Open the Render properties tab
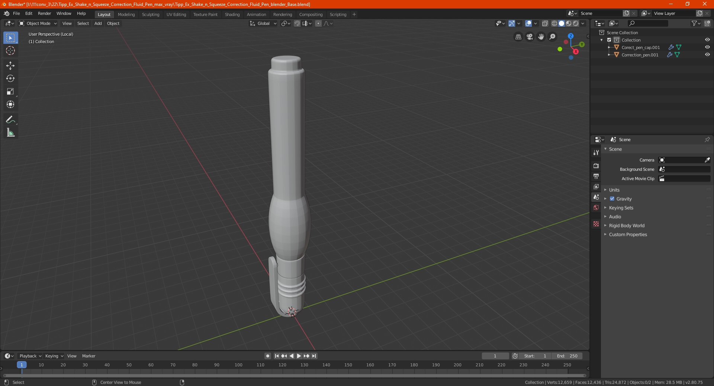The height and width of the screenshot is (386, 714). pyautogui.click(x=596, y=166)
